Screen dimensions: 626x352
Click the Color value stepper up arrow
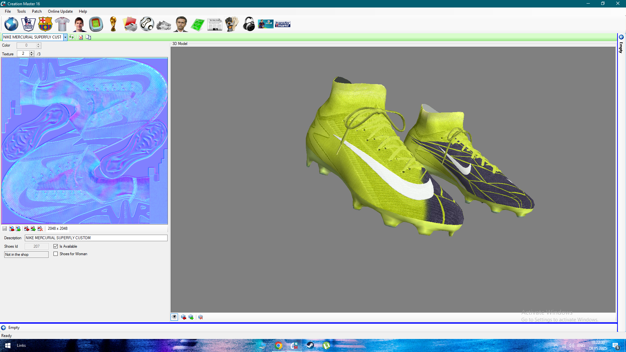click(x=38, y=44)
